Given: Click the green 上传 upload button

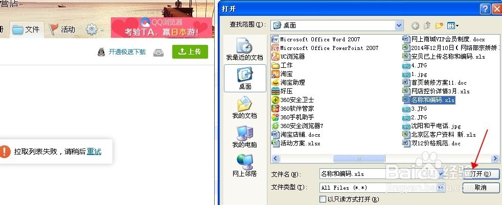Looking at the screenshot, I should click(x=190, y=52).
